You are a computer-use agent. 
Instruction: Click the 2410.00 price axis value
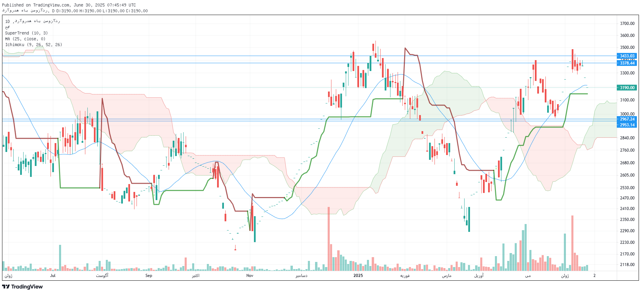click(627, 209)
